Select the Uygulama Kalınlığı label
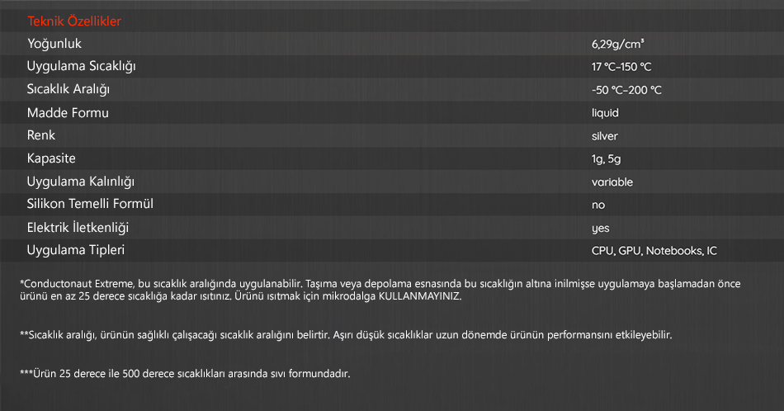The image size is (784, 411). 81,182
